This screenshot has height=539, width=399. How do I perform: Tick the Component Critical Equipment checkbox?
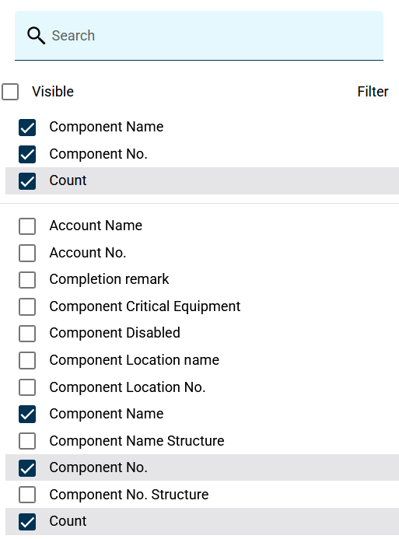pyautogui.click(x=27, y=306)
